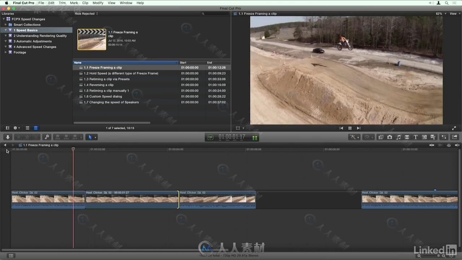The image size is (462, 260).
Task: Expand the Smart Collections folder
Action: tap(6, 25)
